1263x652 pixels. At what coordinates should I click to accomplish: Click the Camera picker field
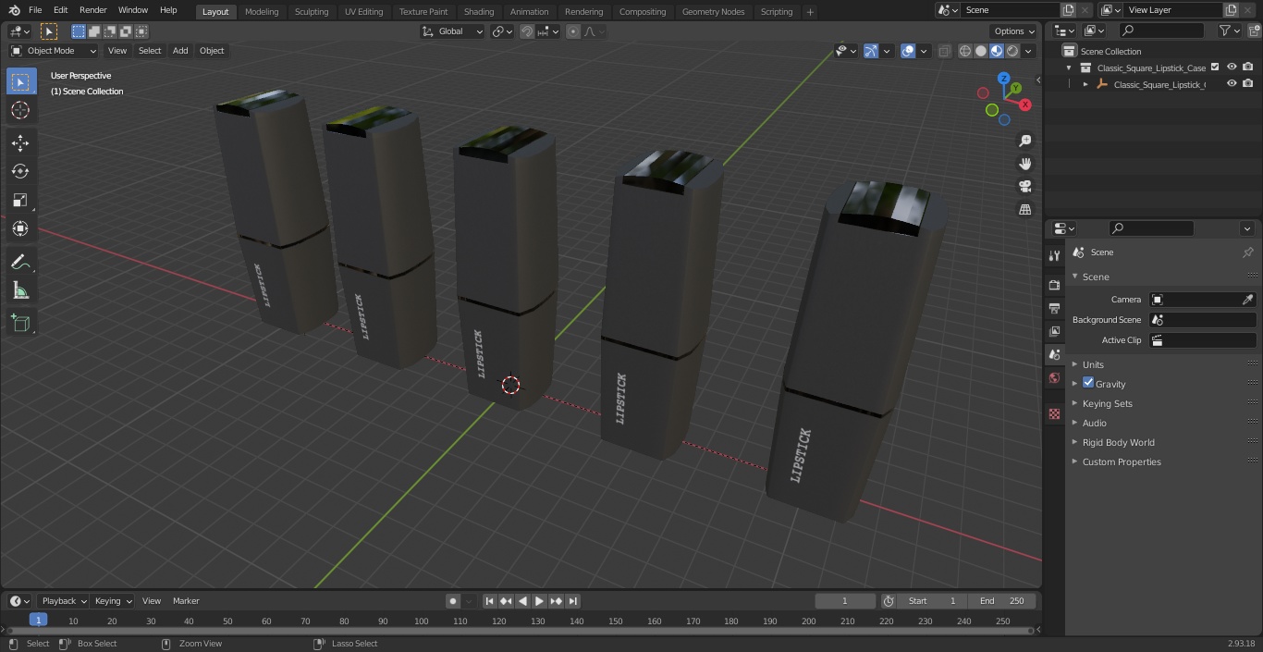pos(1202,300)
